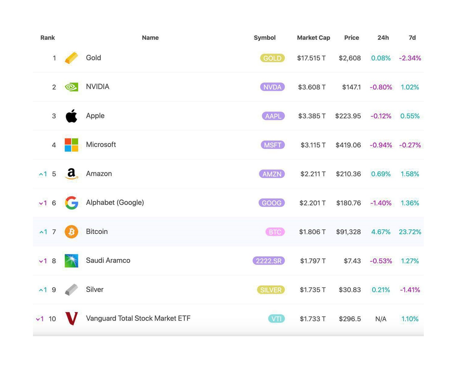Click the yellow GOLD symbol badge
This screenshot has width=469, height=372.
(272, 58)
